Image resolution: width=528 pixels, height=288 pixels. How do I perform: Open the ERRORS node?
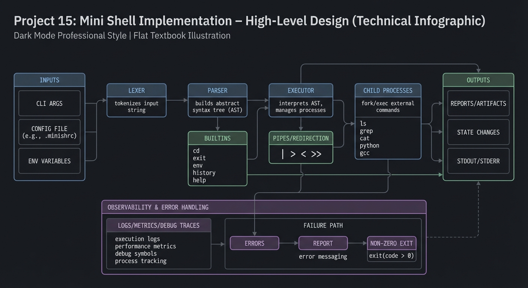click(x=254, y=243)
